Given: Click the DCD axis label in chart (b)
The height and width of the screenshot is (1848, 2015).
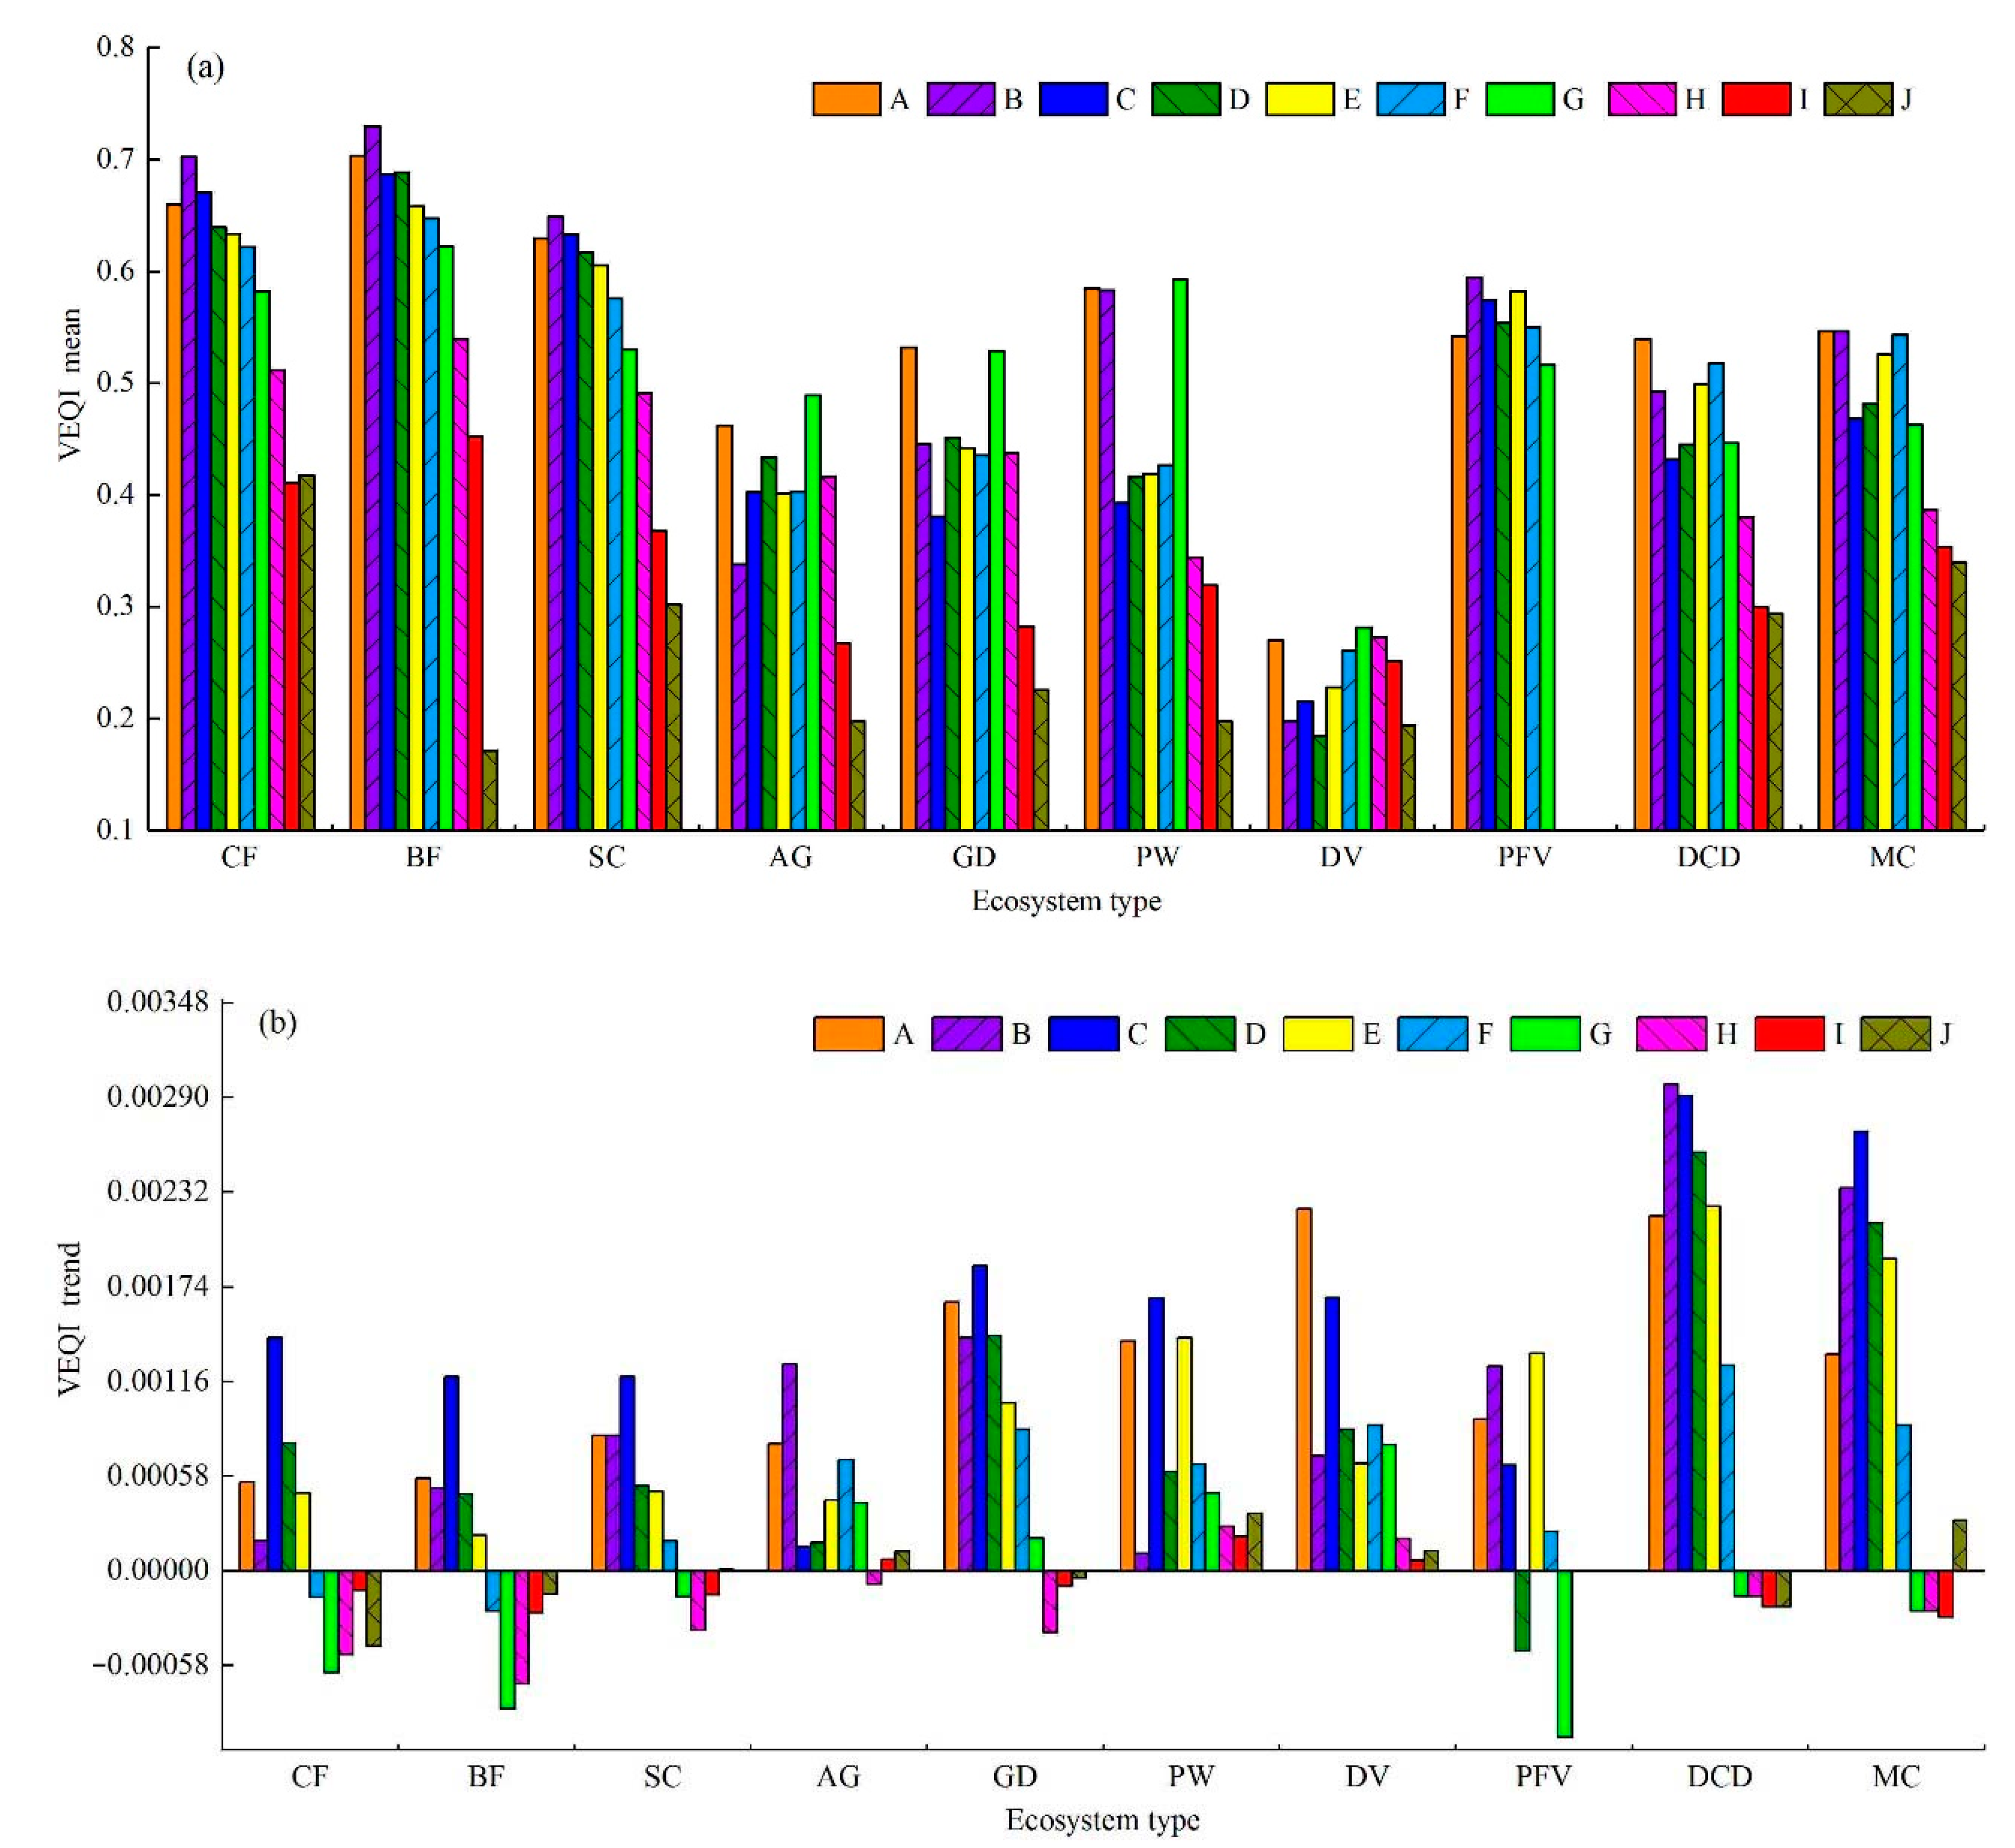Looking at the screenshot, I should pyautogui.click(x=1720, y=1776).
